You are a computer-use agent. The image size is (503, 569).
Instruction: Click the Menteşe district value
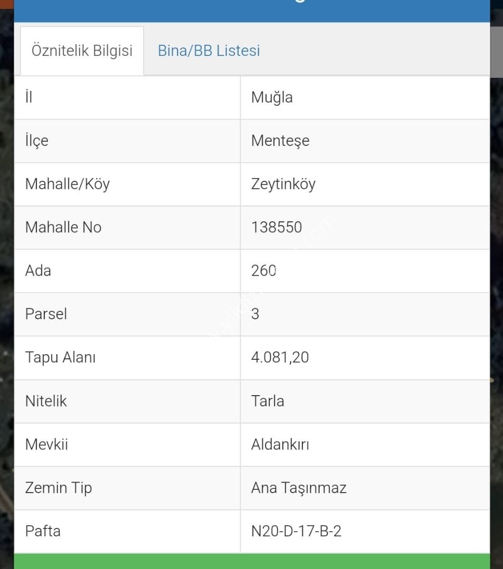coord(280,141)
